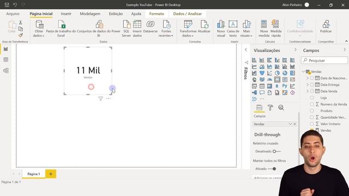The image size is (349, 196).
Task: Open the Arquivo menu tab
Action: point(13,14)
